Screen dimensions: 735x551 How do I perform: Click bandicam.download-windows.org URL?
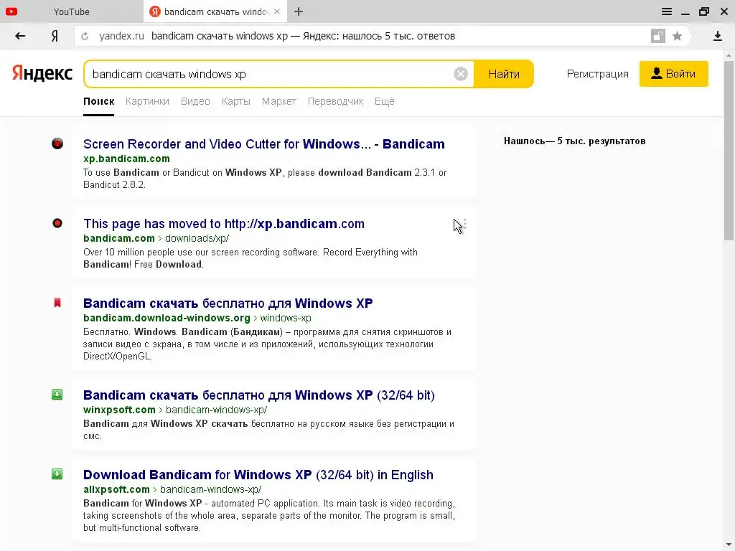coord(167,318)
